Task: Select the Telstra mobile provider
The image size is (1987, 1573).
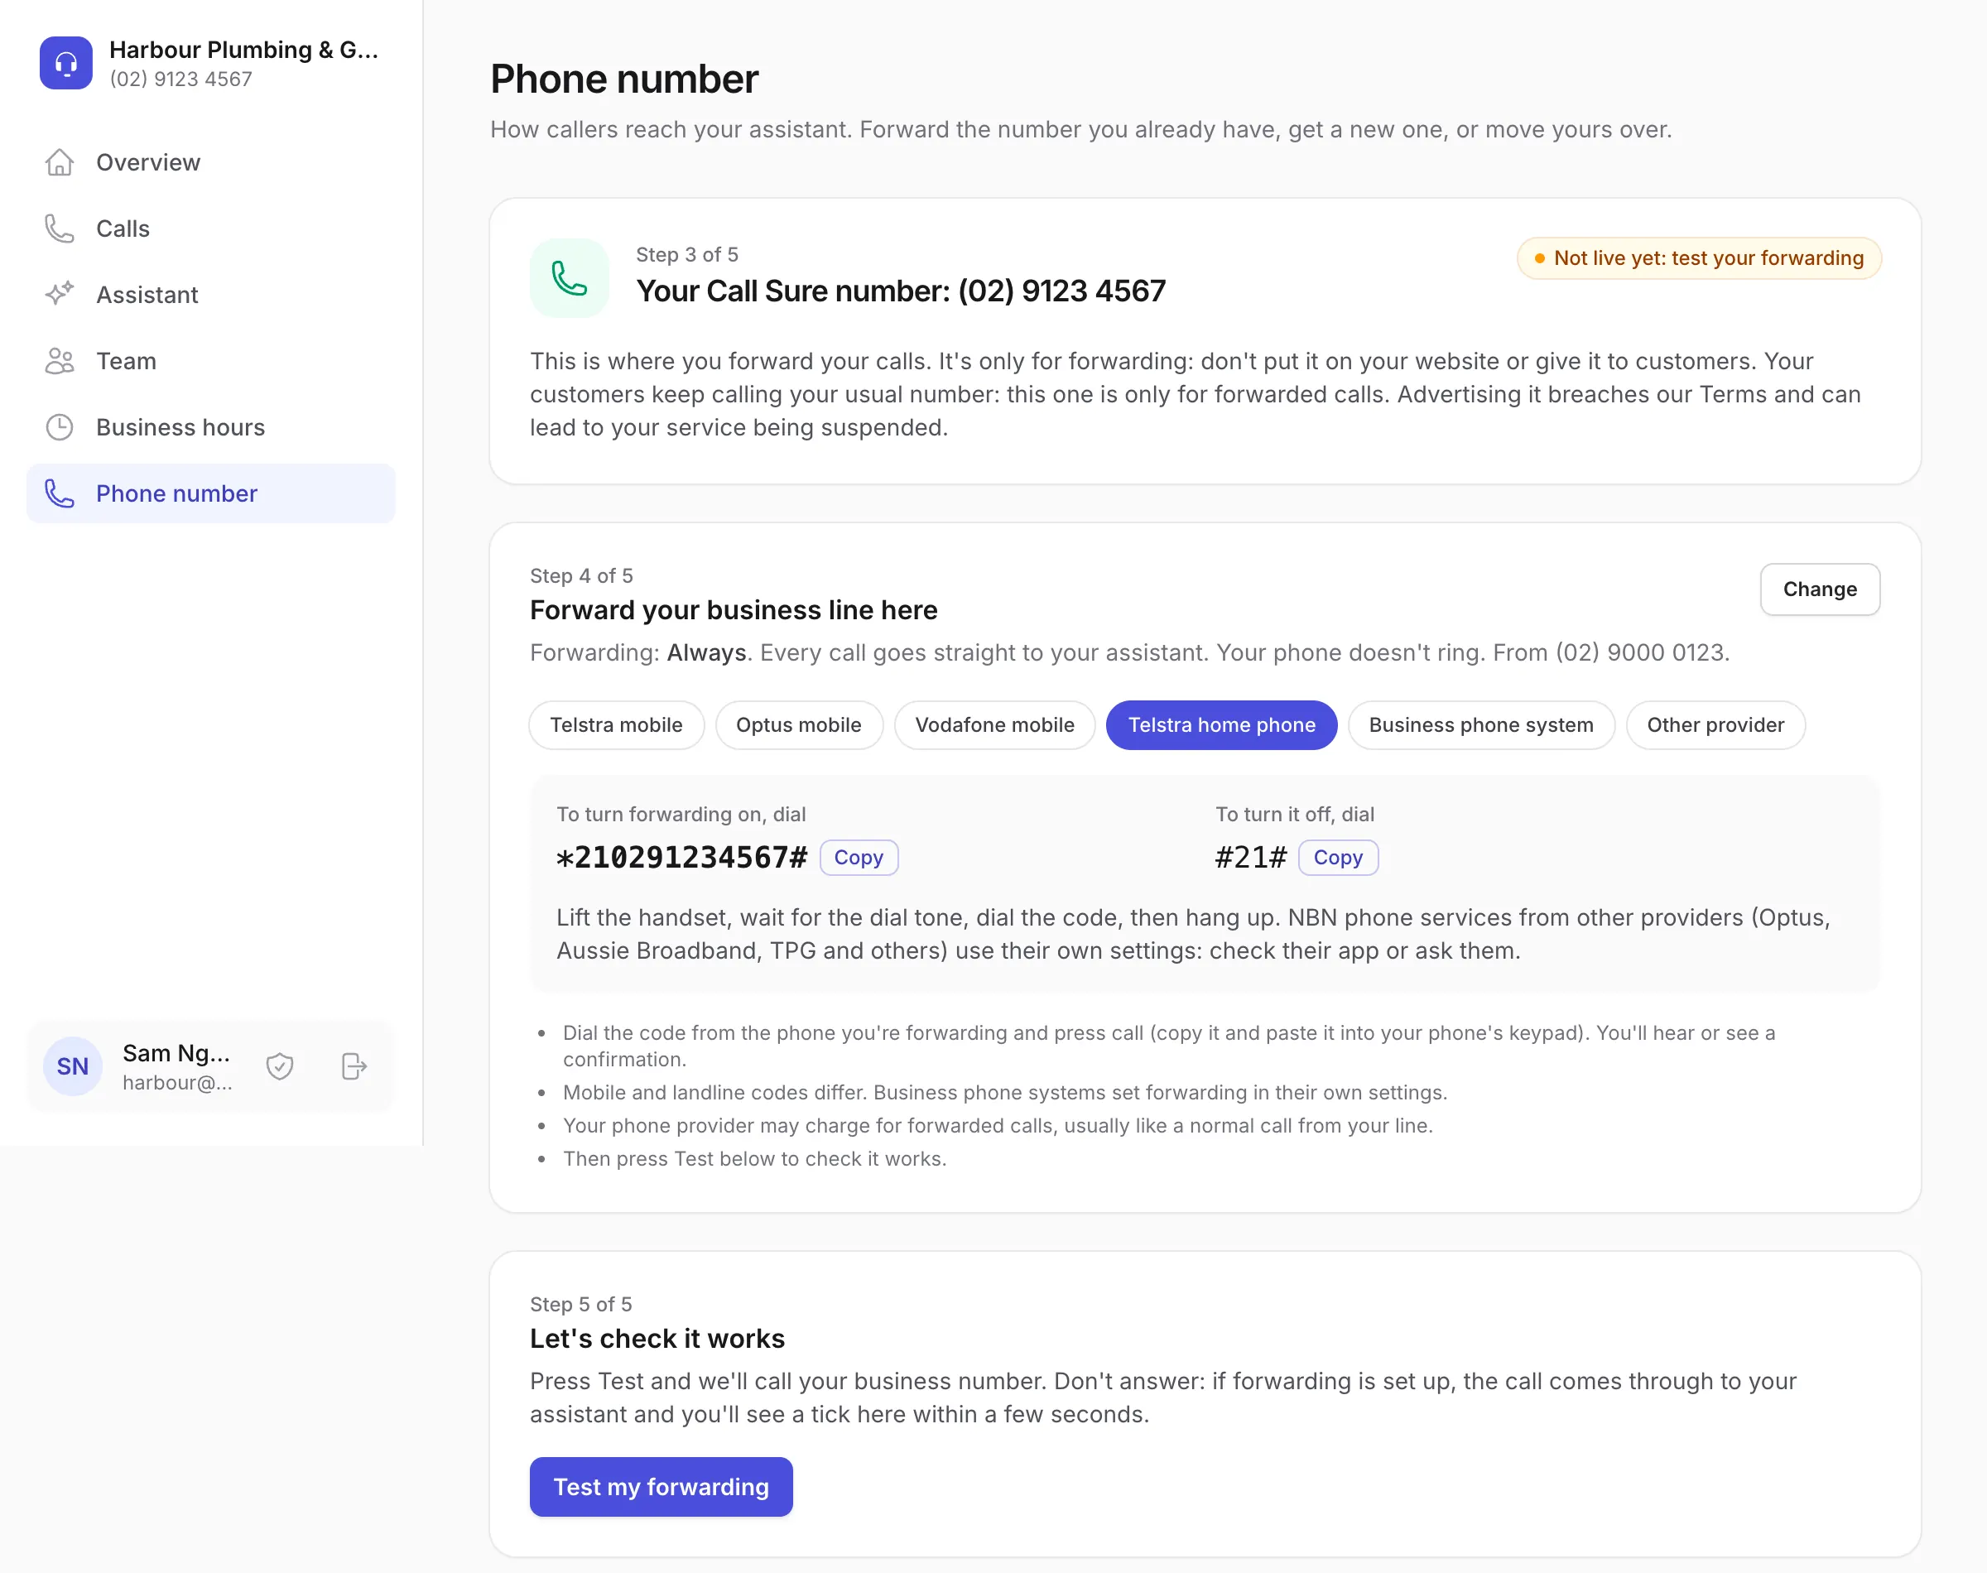Action: click(616, 724)
